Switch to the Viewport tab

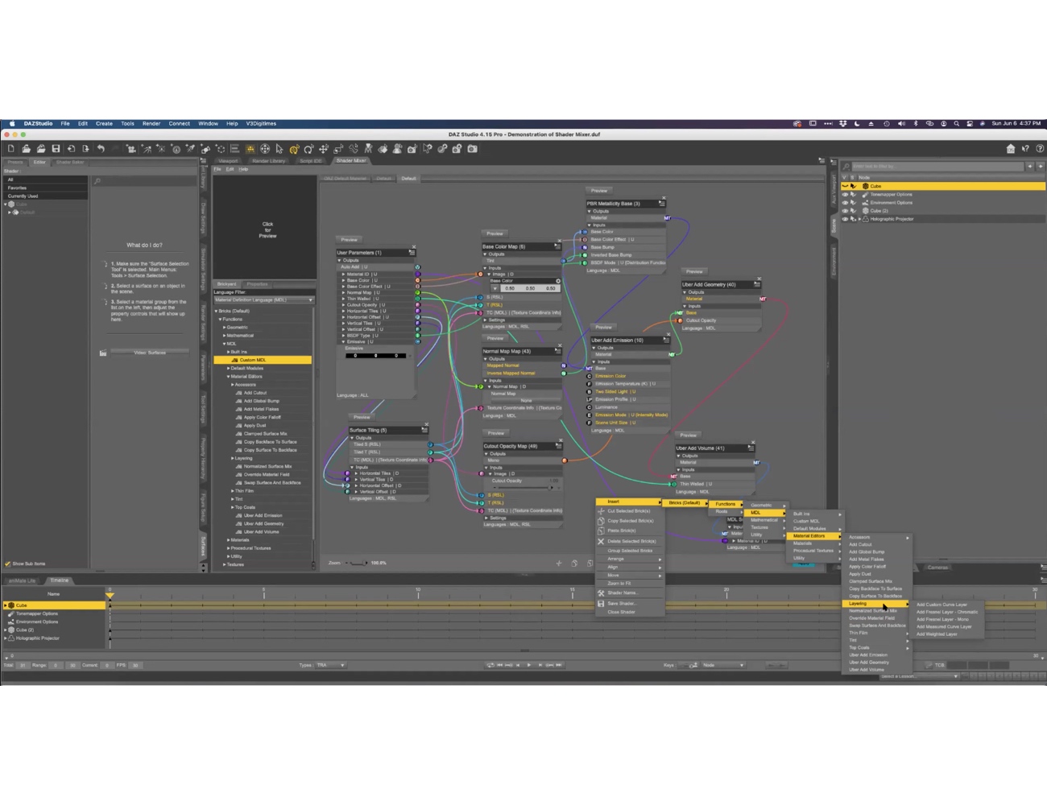[228, 161]
